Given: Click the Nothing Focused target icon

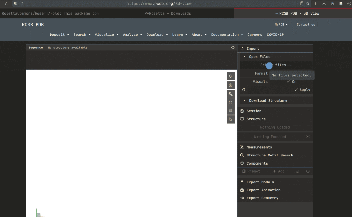Looking at the screenshot, I should [308, 137].
